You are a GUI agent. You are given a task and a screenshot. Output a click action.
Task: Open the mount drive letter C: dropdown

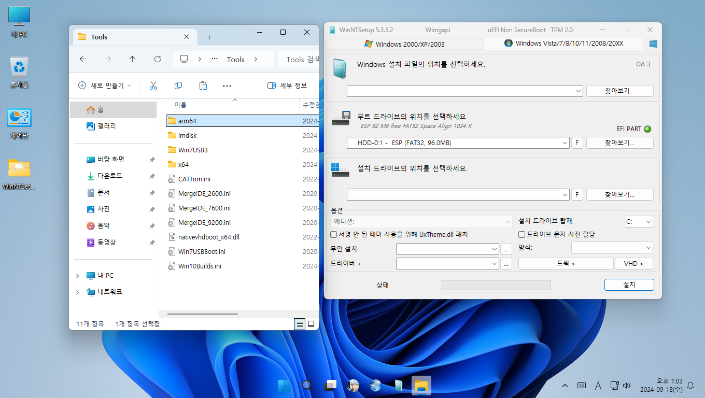pyautogui.click(x=639, y=222)
